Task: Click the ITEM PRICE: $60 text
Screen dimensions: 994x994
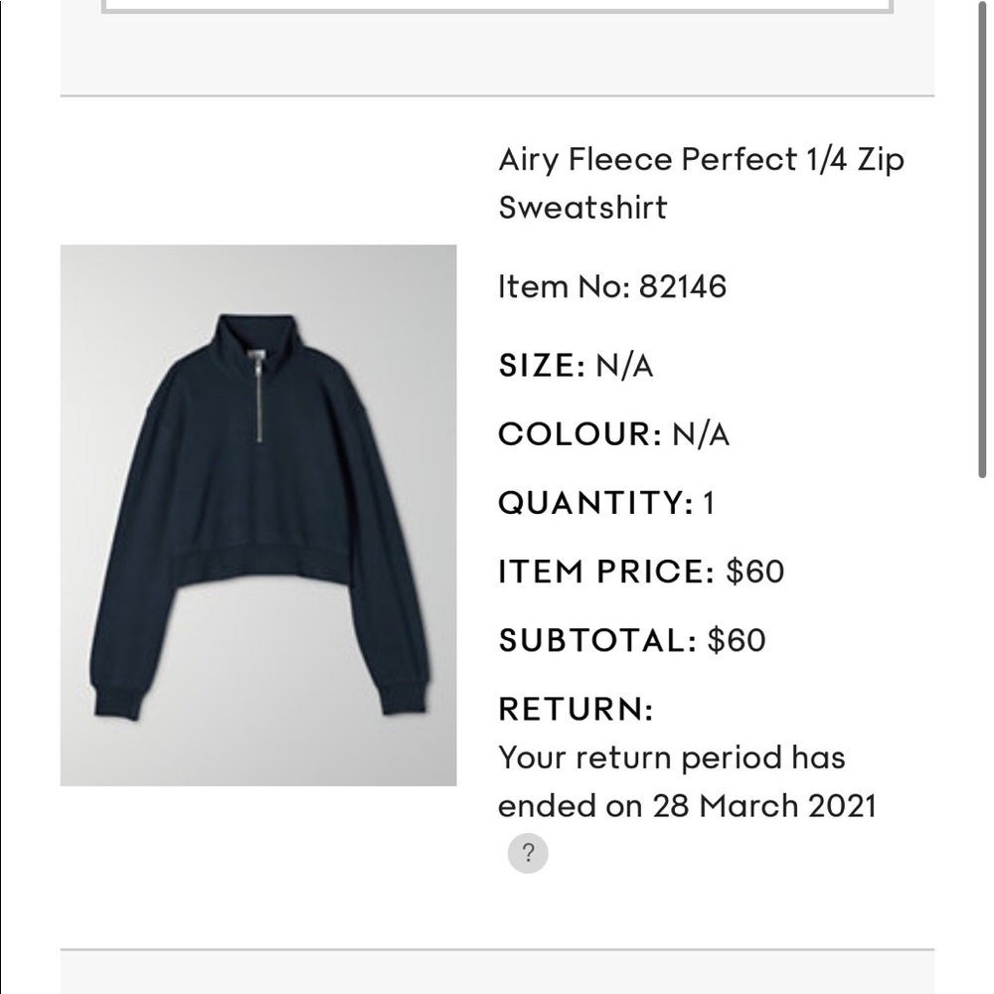Action: (640, 572)
